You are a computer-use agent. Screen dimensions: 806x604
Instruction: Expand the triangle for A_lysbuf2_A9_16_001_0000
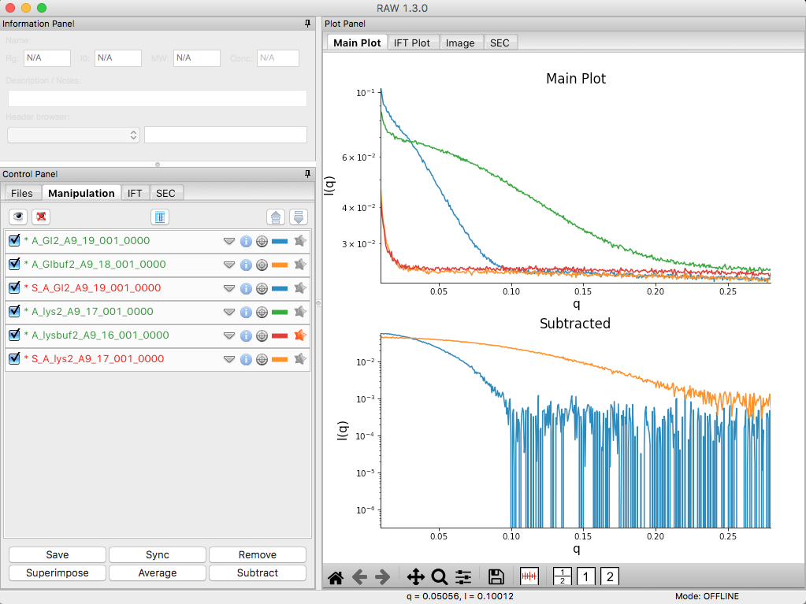(229, 336)
